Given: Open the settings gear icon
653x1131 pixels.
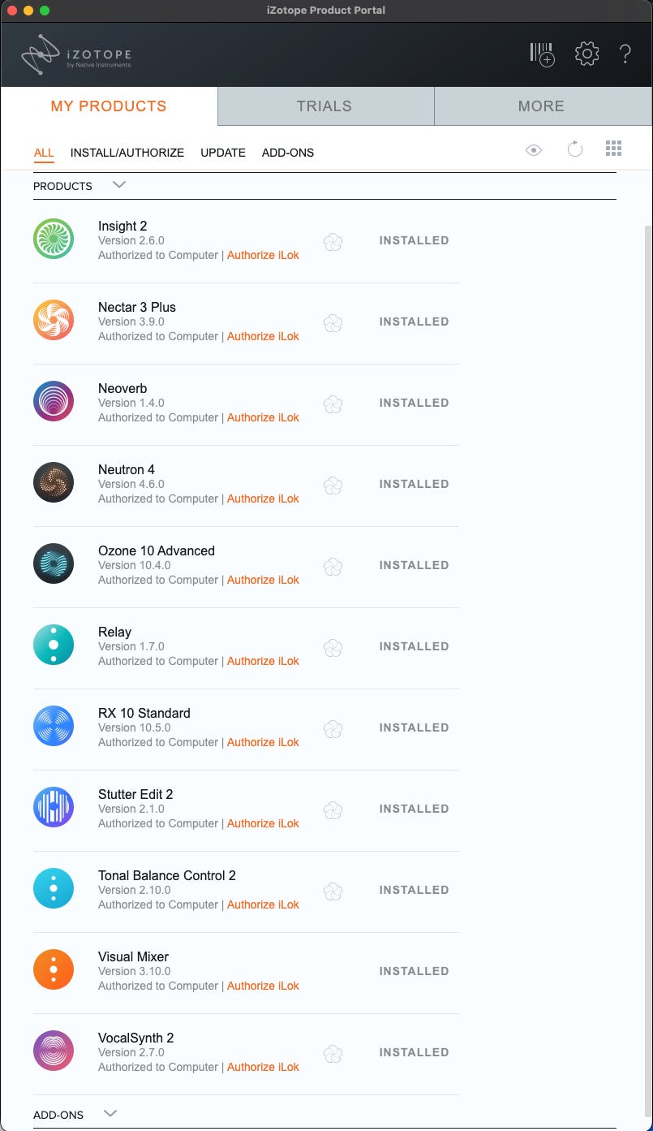Looking at the screenshot, I should pyautogui.click(x=586, y=54).
